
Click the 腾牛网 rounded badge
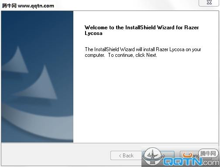(208, 153)
